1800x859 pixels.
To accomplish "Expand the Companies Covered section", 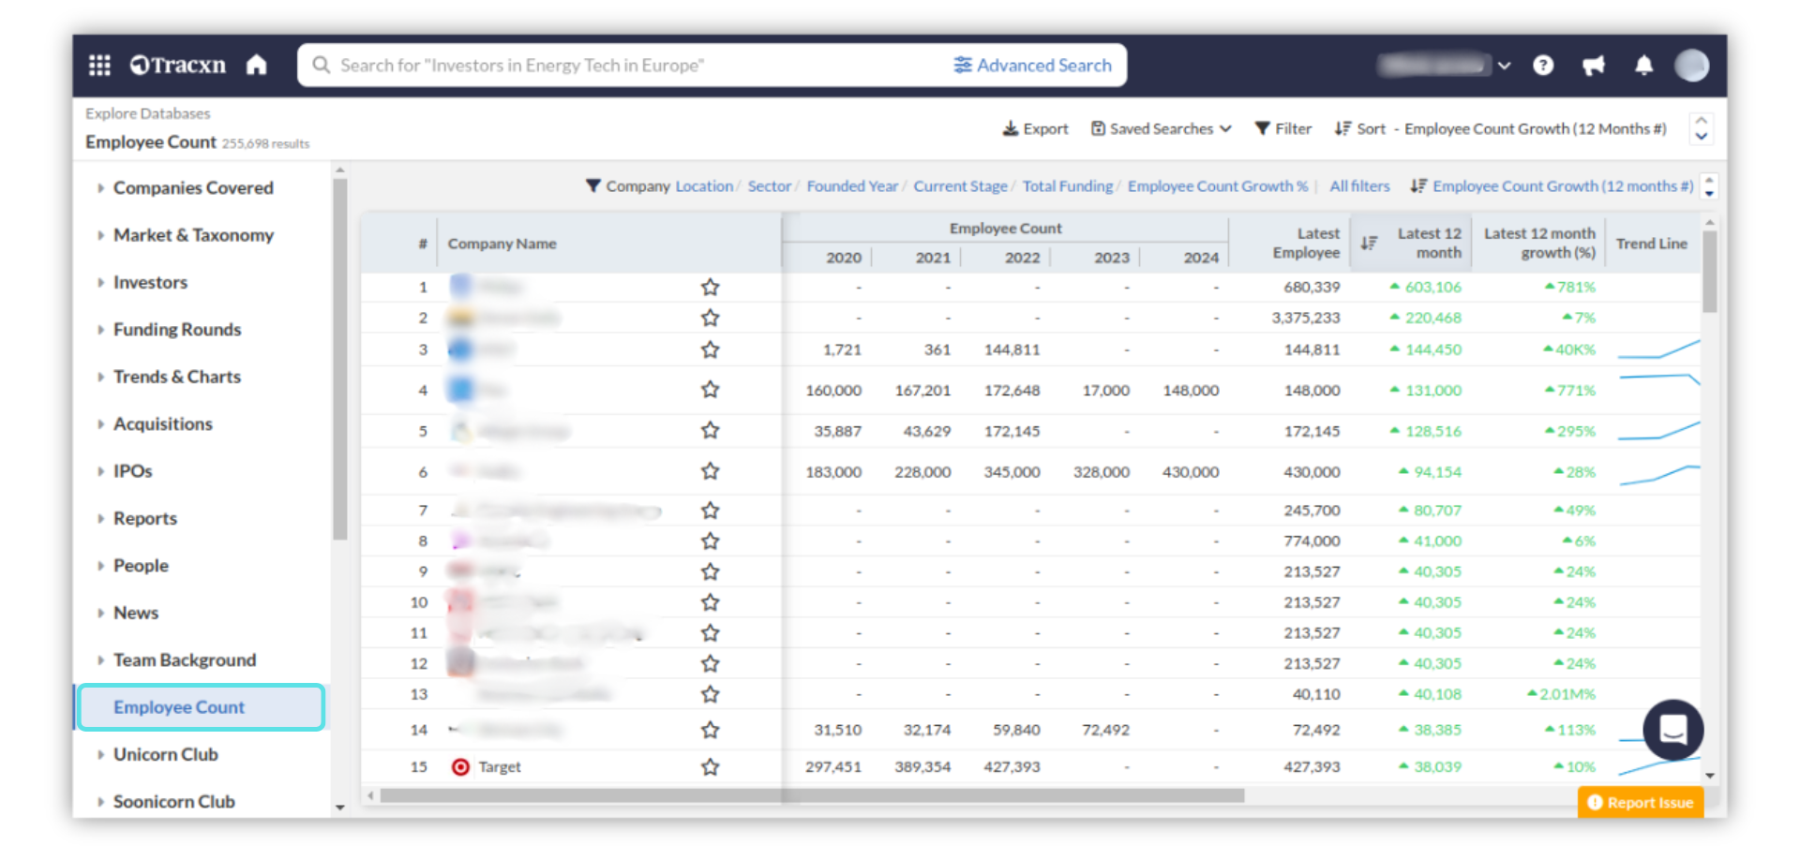I will (x=192, y=187).
